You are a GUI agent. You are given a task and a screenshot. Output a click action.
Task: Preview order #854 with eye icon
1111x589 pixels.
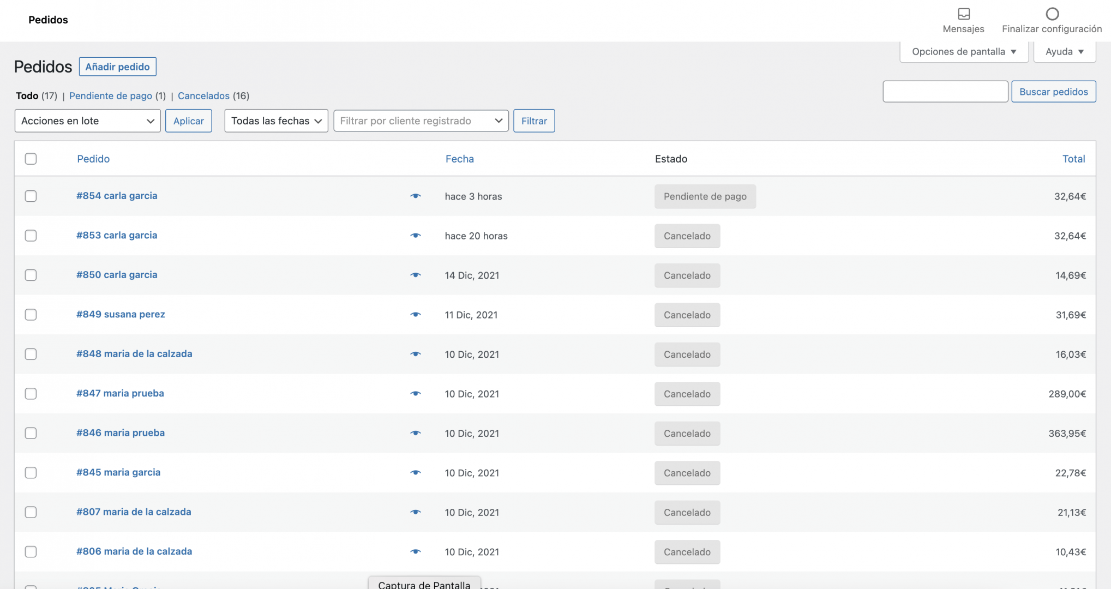click(x=416, y=196)
